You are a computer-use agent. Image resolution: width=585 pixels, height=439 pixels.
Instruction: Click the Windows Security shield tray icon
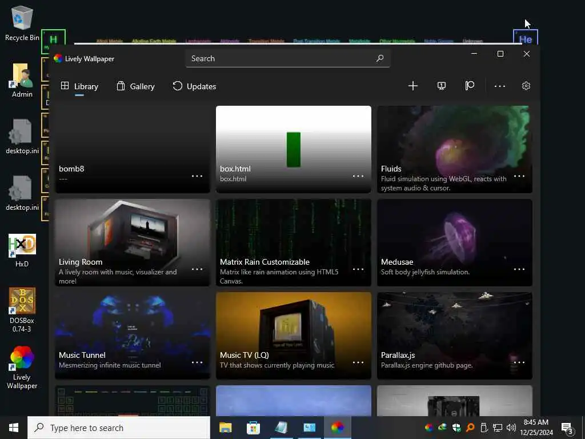click(456, 428)
